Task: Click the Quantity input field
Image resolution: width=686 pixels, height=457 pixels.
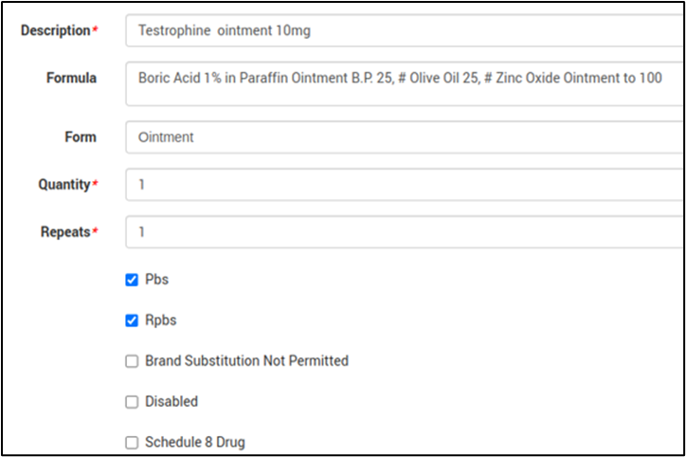Action: point(403,184)
